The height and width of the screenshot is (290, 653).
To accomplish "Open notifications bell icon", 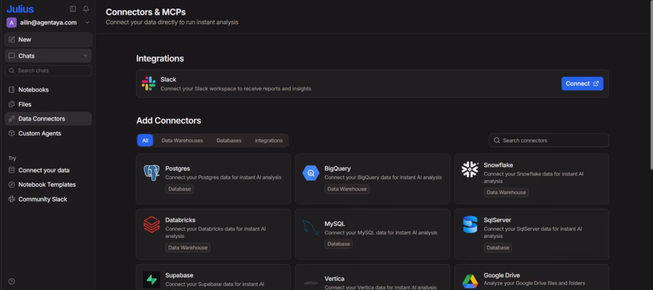I will [86, 9].
